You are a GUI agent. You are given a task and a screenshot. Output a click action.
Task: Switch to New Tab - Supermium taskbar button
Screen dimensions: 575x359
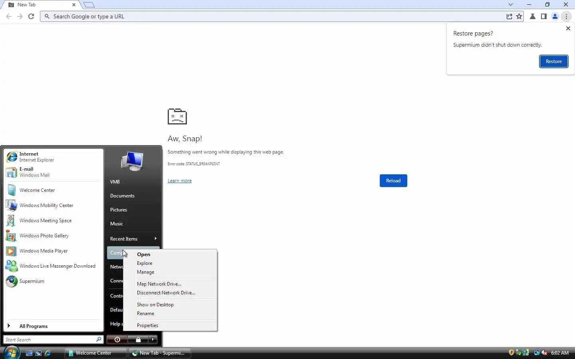tap(160, 353)
